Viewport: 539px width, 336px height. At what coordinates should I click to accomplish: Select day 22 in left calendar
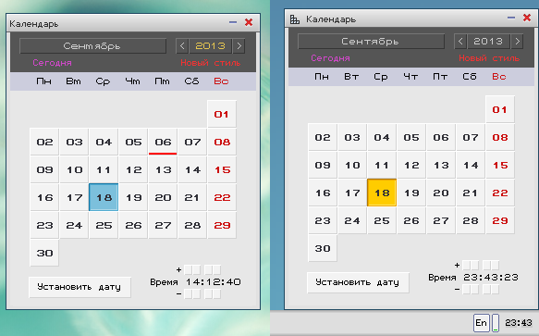pos(222,197)
